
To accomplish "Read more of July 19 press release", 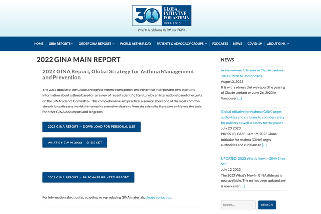I will 264,145.
